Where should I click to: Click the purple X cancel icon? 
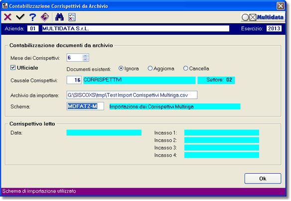pyautogui.click(x=7, y=17)
